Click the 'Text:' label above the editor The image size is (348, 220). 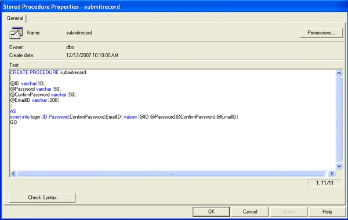[x=14, y=65]
